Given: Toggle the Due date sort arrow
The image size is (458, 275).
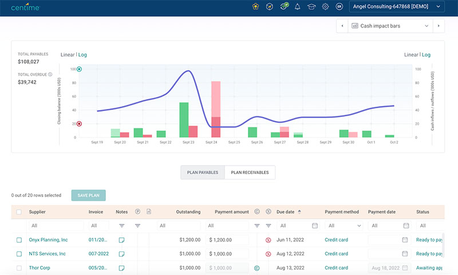Looking at the screenshot, I should coord(299,212).
